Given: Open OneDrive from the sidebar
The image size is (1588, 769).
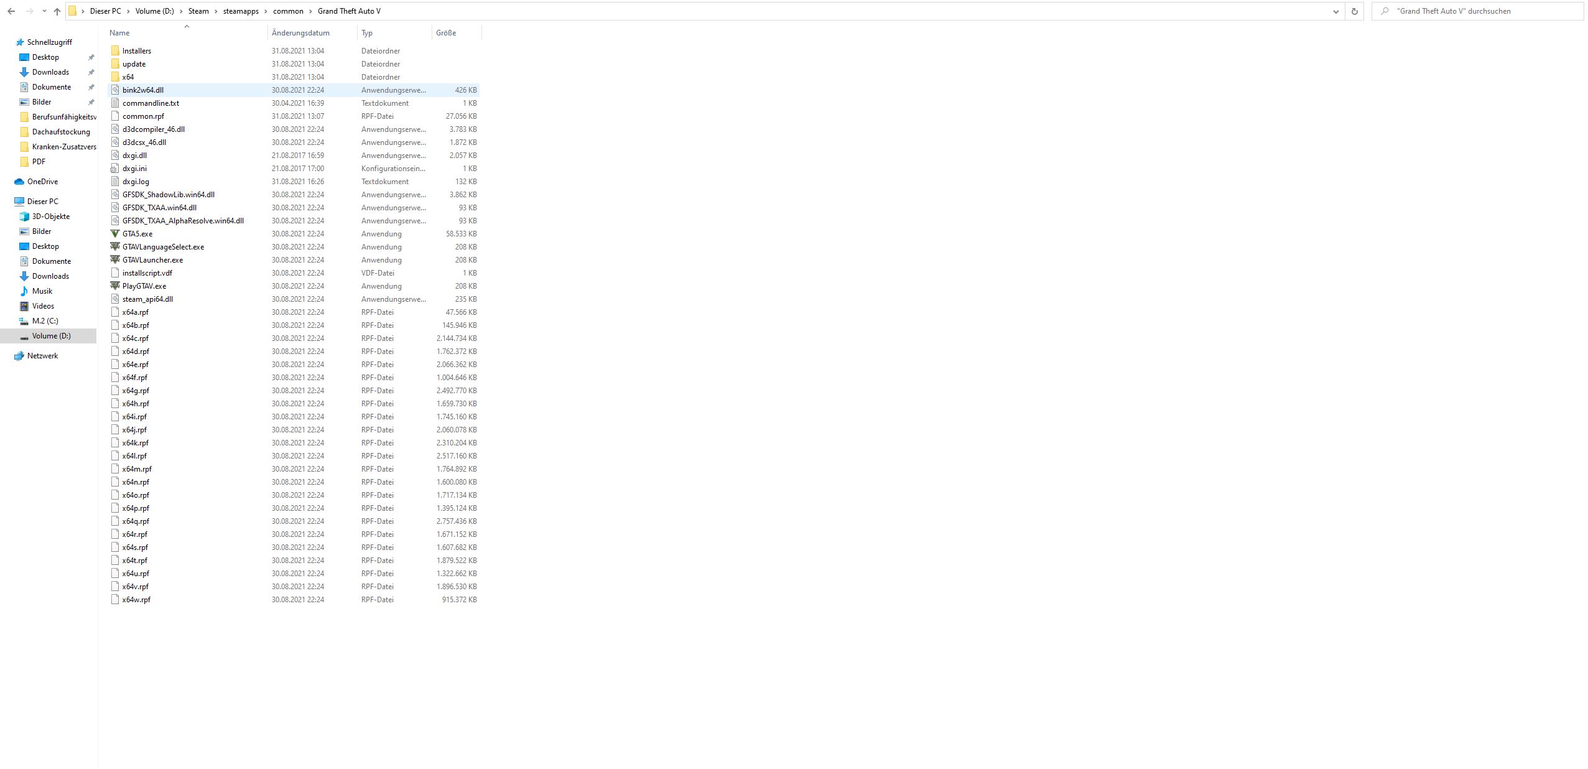Looking at the screenshot, I should point(44,181).
